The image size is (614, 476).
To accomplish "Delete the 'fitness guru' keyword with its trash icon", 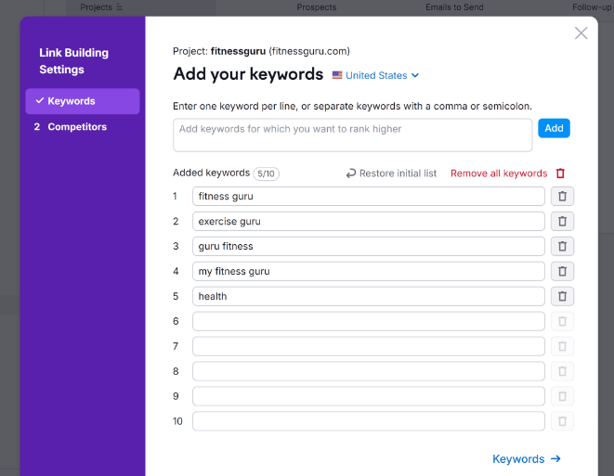I will tap(562, 197).
